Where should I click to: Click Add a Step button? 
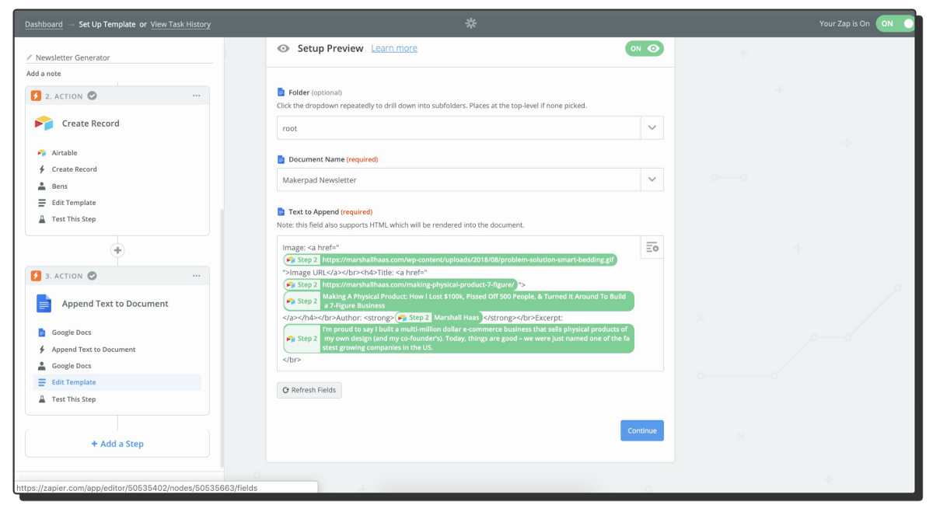117,444
